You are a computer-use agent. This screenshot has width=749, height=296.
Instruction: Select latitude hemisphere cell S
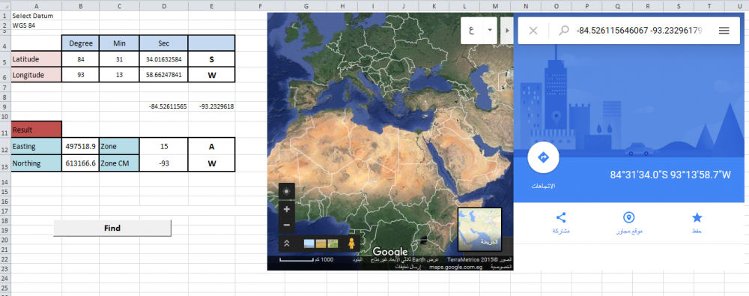[x=212, y=60]
